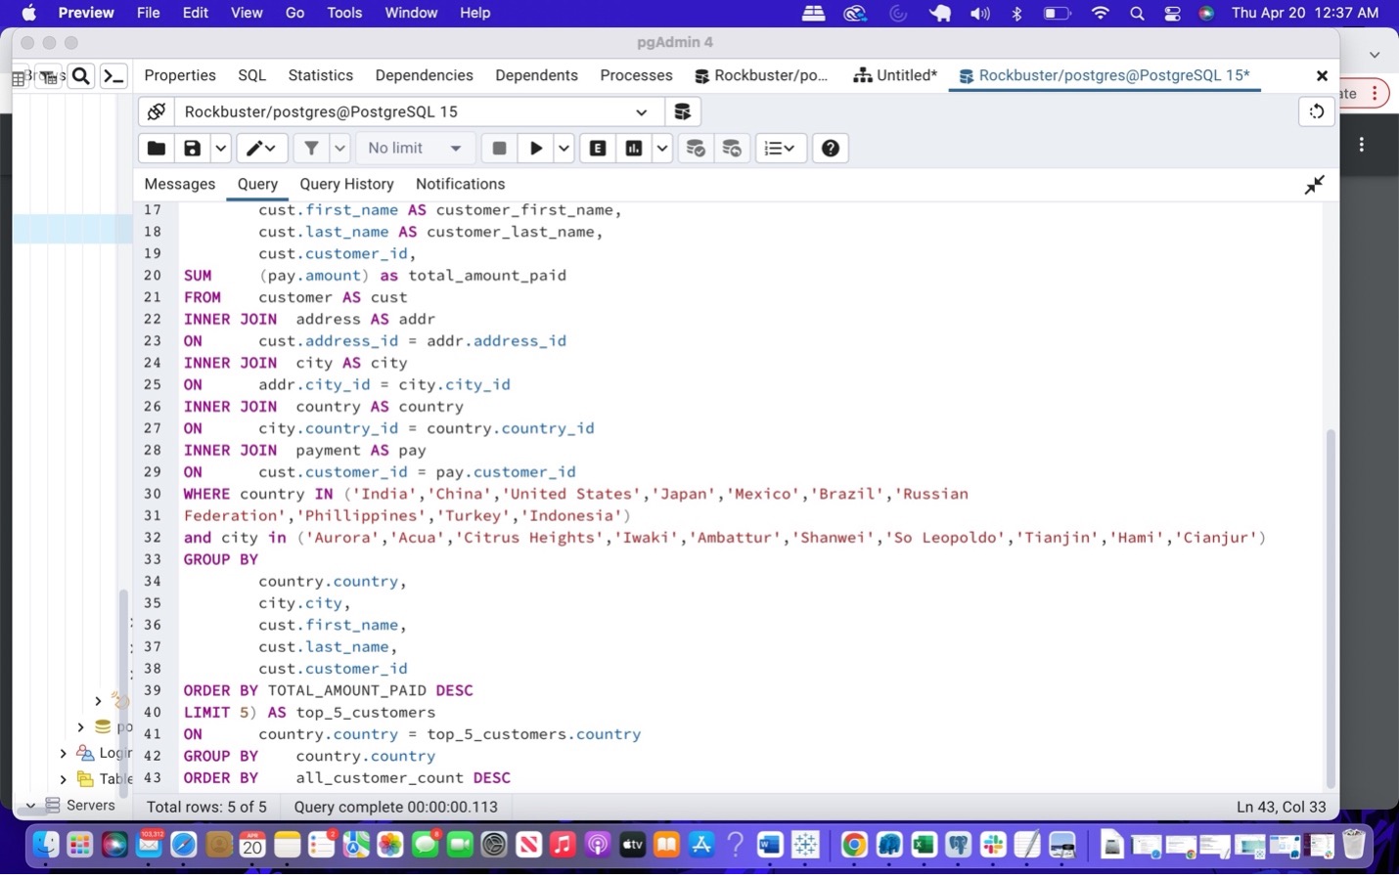Expand the Login roles tree node
Image resolution: width=1399 pixels, height=878 pixels.
click(x=64, y=754)
